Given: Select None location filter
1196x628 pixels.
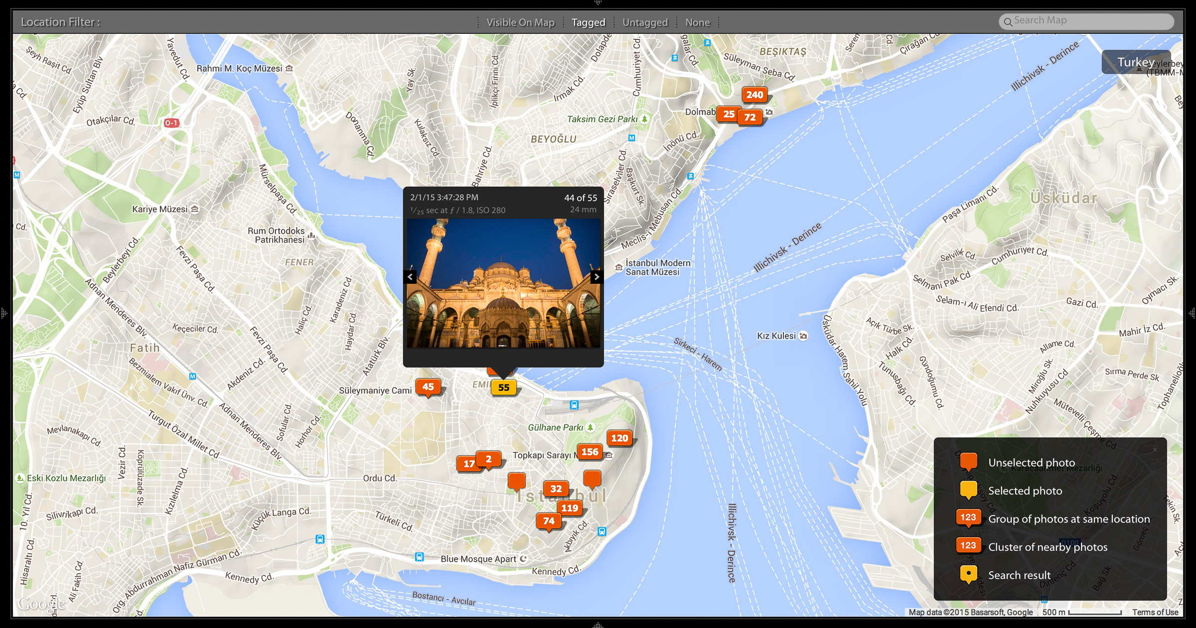Looking at the screenshot, I should [697, 22].
